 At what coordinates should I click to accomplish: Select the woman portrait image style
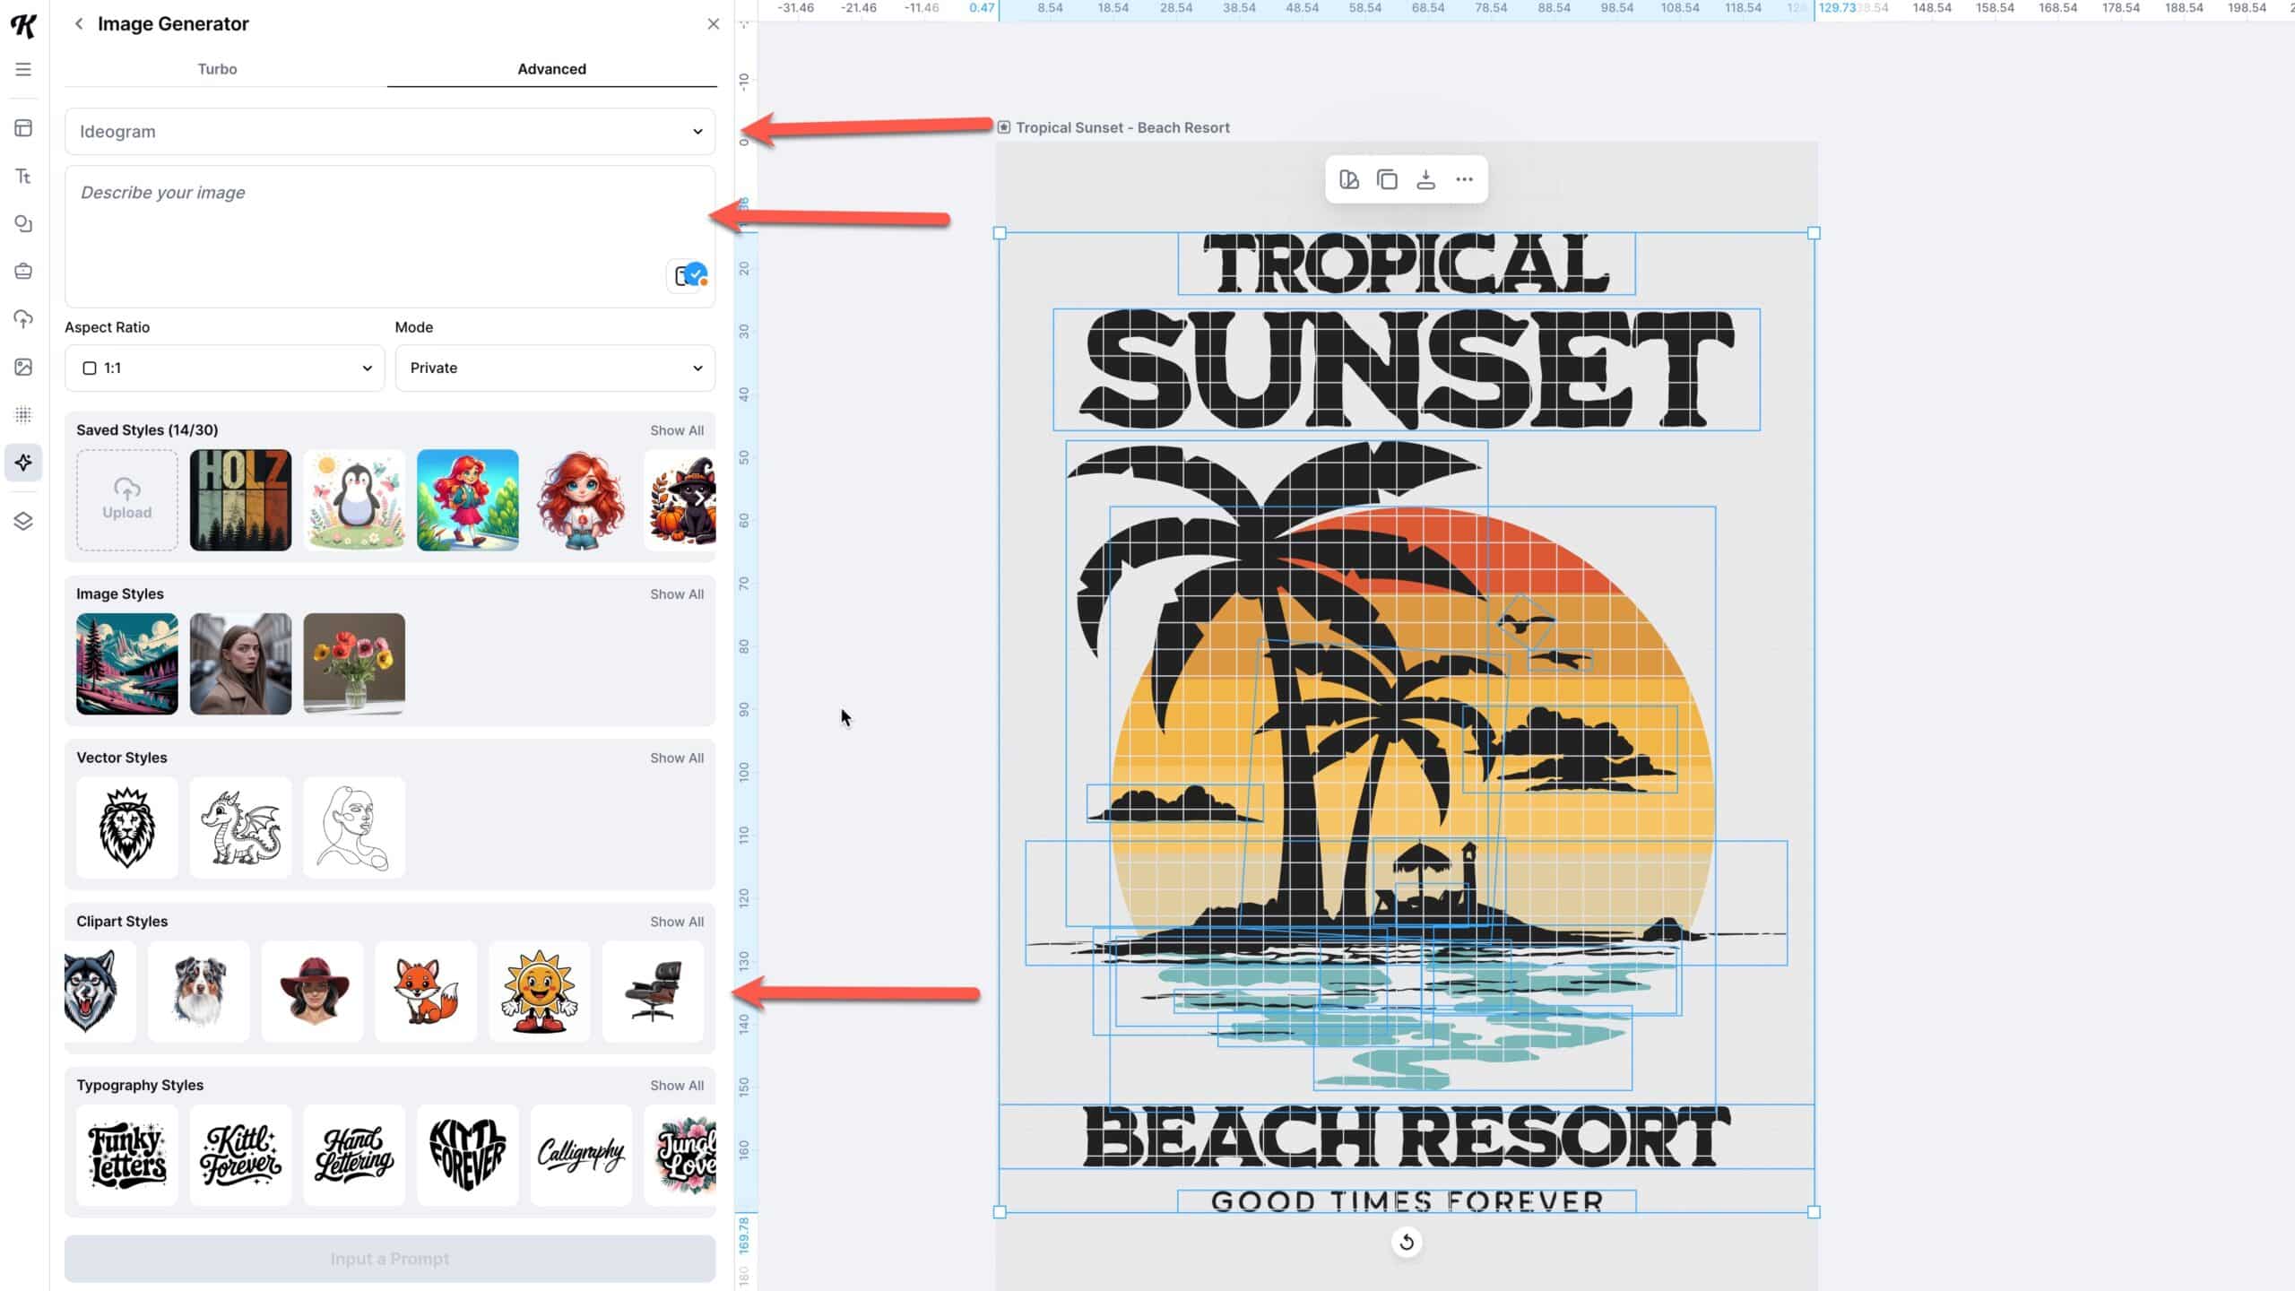click(240, 664)
